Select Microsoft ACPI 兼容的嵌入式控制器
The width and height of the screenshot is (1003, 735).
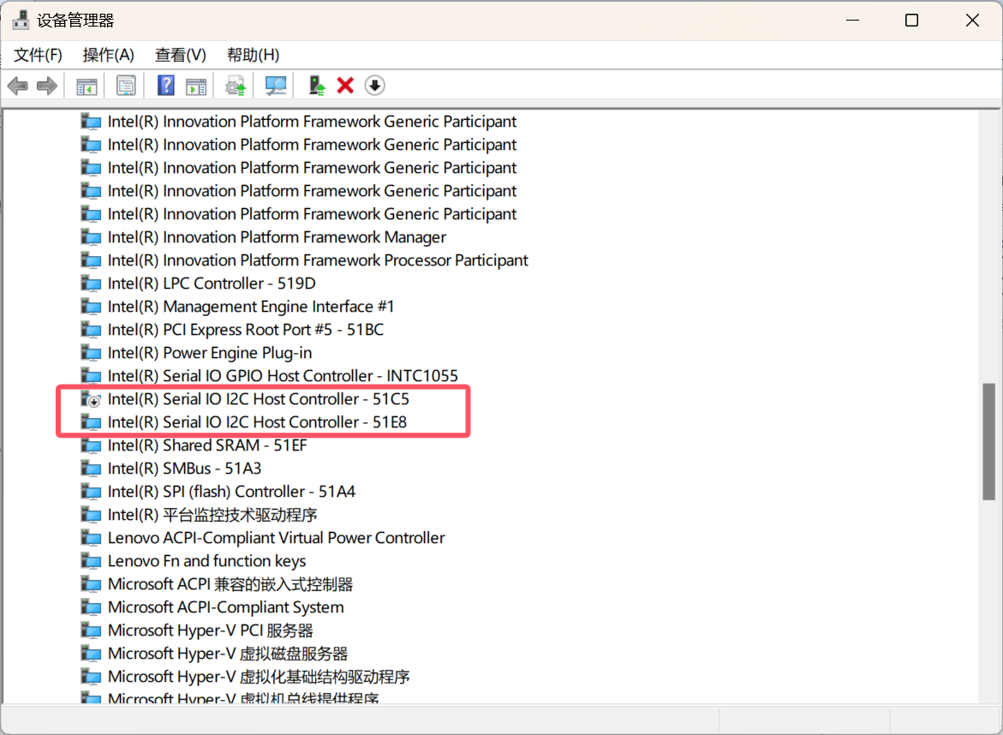(230, 584)
